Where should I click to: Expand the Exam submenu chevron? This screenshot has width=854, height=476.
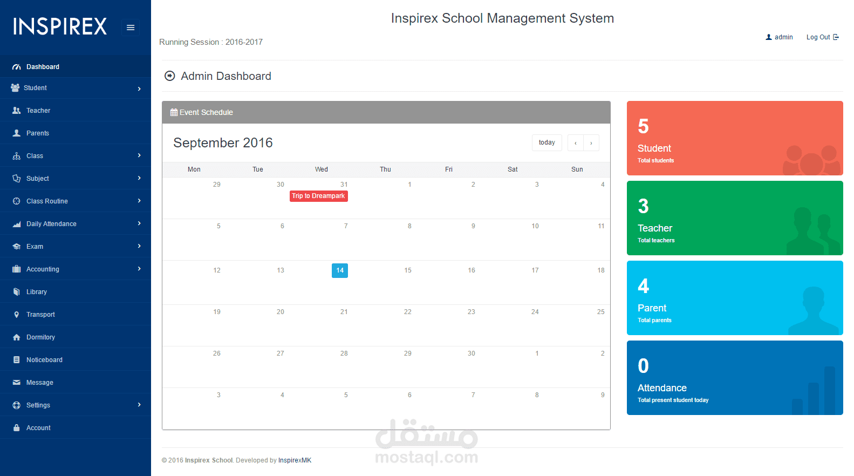pos(139,246)
